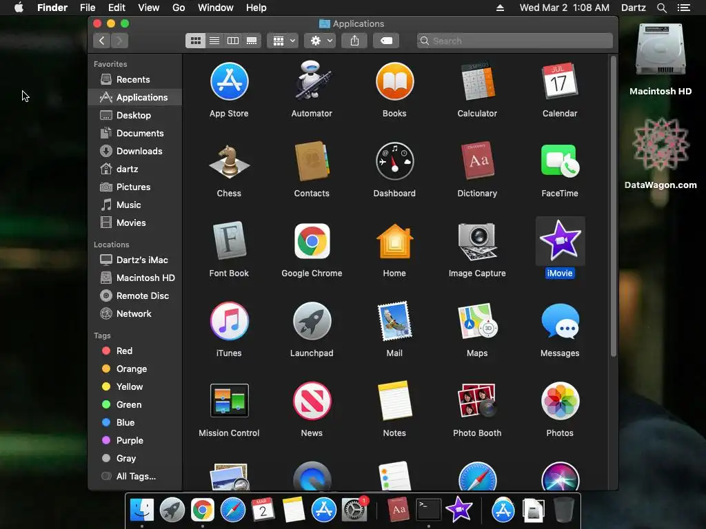Viewport: 706px width, 529px height.
Task: Open the group-by arrangement dropdown
Action: click(283, 41)
